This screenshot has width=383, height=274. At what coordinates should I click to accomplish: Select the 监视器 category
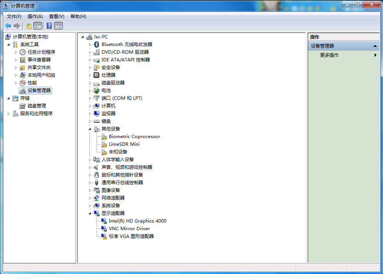click(x=108, y=114)
